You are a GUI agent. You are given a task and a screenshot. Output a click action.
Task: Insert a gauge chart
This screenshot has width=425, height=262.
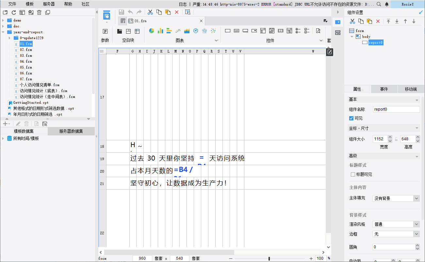tap(196, 31)
